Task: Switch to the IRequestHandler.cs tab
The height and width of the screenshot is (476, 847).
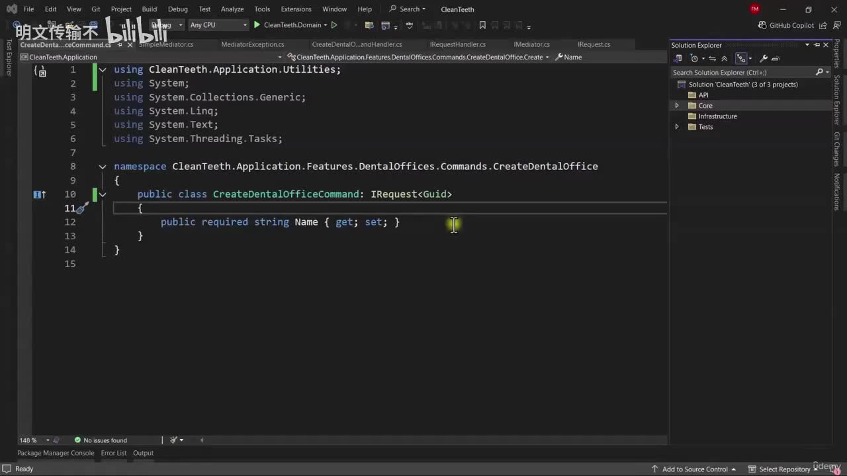Action: pyautogui.click(x=458, y=44)
